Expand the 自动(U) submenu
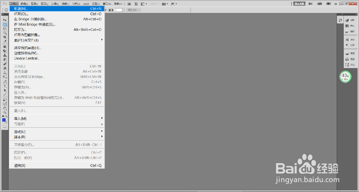 57,132
